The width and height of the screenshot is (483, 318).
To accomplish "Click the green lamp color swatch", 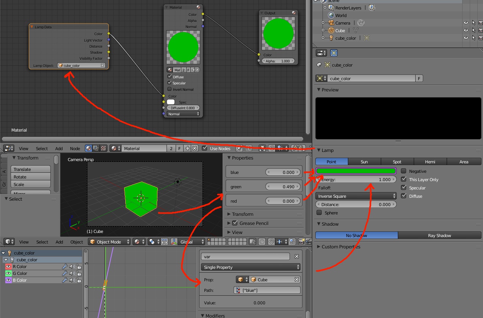I will pyautogui.click(x=356, y=171).
